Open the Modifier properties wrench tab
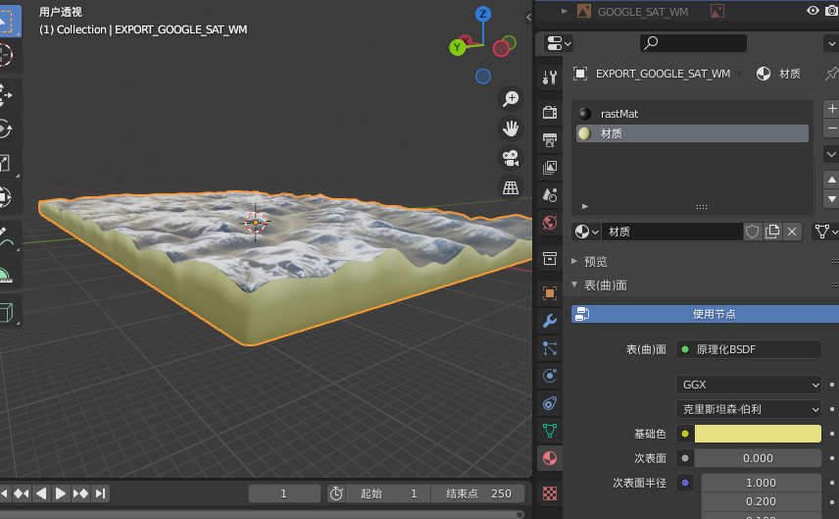The height and width of the screenshot is (519, 839). click(x=550, y=320)
